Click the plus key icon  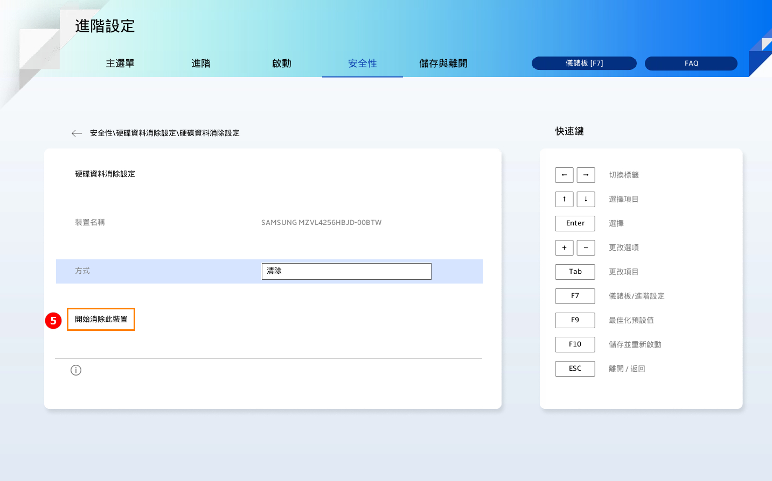pos(564,247)
